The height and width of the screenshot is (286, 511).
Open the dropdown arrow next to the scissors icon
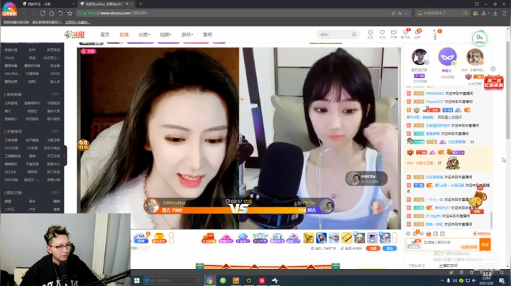[x=489, y=13]
